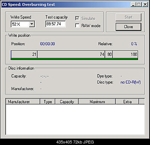Screen dimensions: 150x145
Task: Click the 21 segment of the position bar
Action: tap(24, 54)
